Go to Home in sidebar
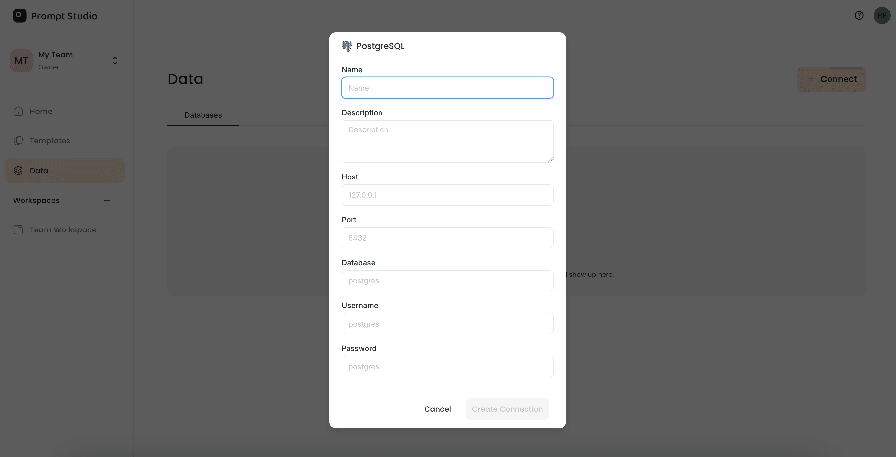This screenshot has height=457, width=896. coord(65,111)
